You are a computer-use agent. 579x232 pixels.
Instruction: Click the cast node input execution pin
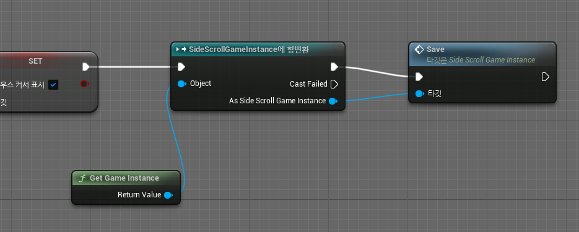tap(181, 67)
